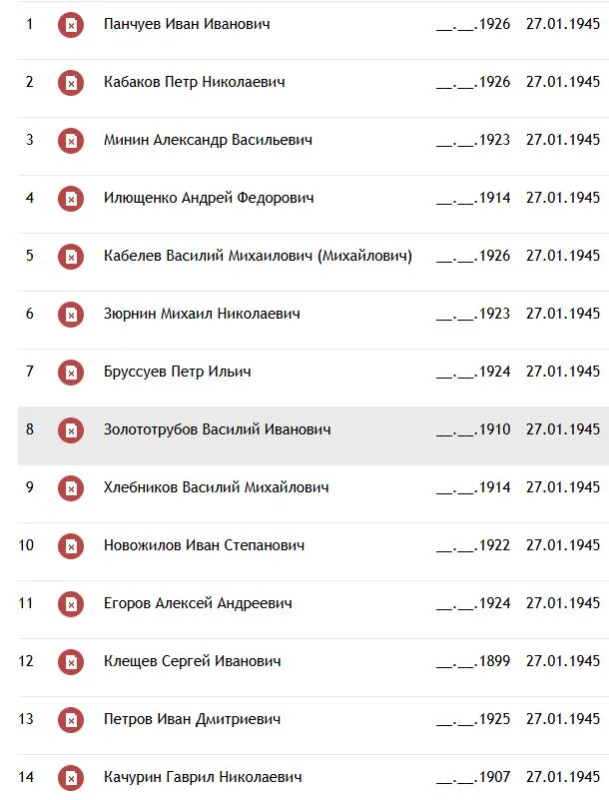The width and height of the screenshot is (609, 800).
Task: Click the date 27.01.1945 in row 1
Action: pyautogui.click(x=563, y=24)
